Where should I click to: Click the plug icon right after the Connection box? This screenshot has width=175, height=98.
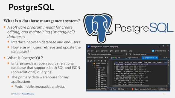127,54
